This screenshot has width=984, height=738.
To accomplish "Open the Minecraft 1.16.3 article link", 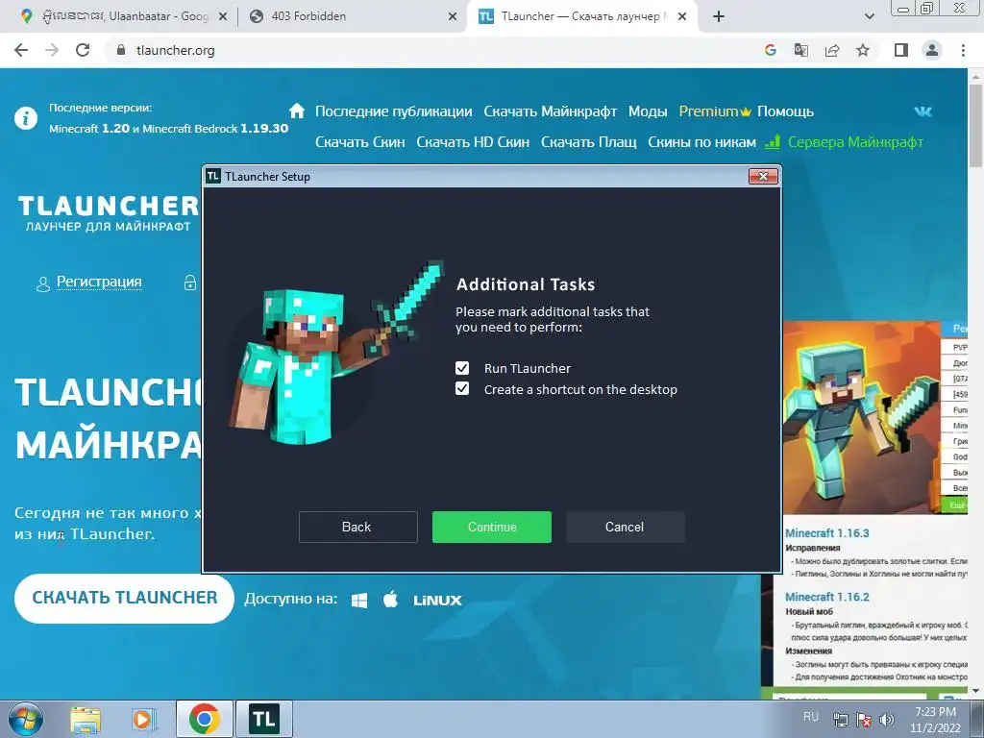I will (827, 532).
